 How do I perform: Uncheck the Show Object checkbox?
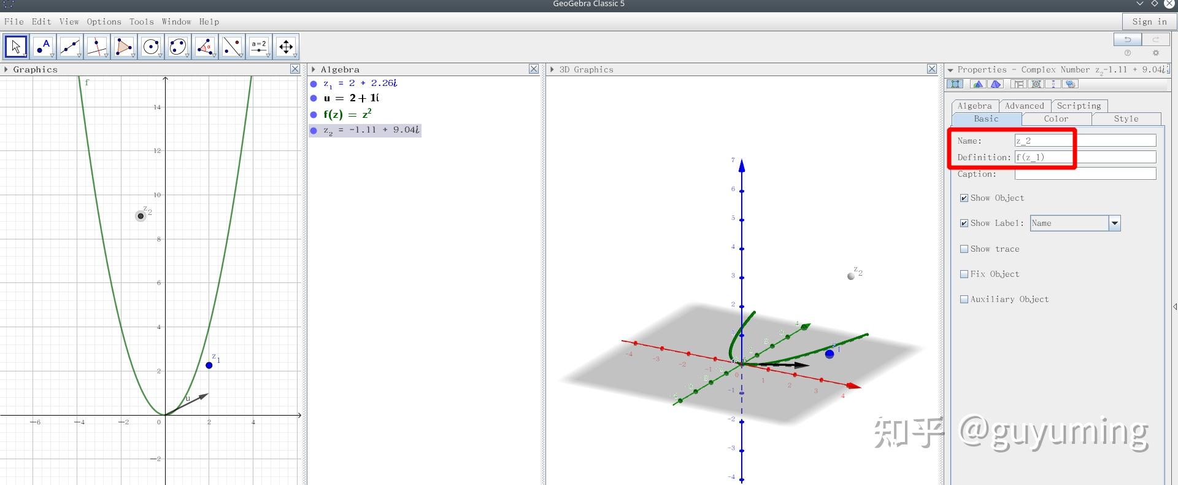(964, 198)
